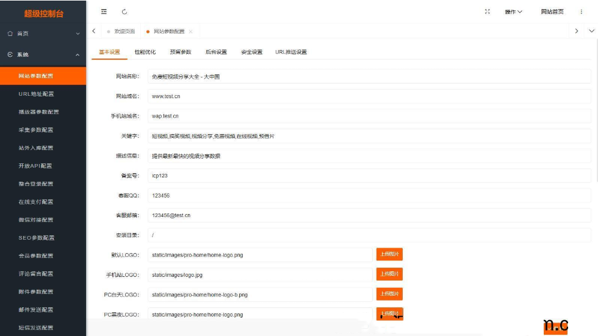Open 站外入库配置 in the sidebar
This screenshot has height=336, width=598.
43,148
